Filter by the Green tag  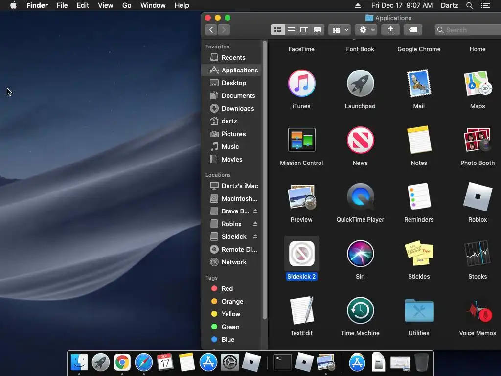coord(231,327)
